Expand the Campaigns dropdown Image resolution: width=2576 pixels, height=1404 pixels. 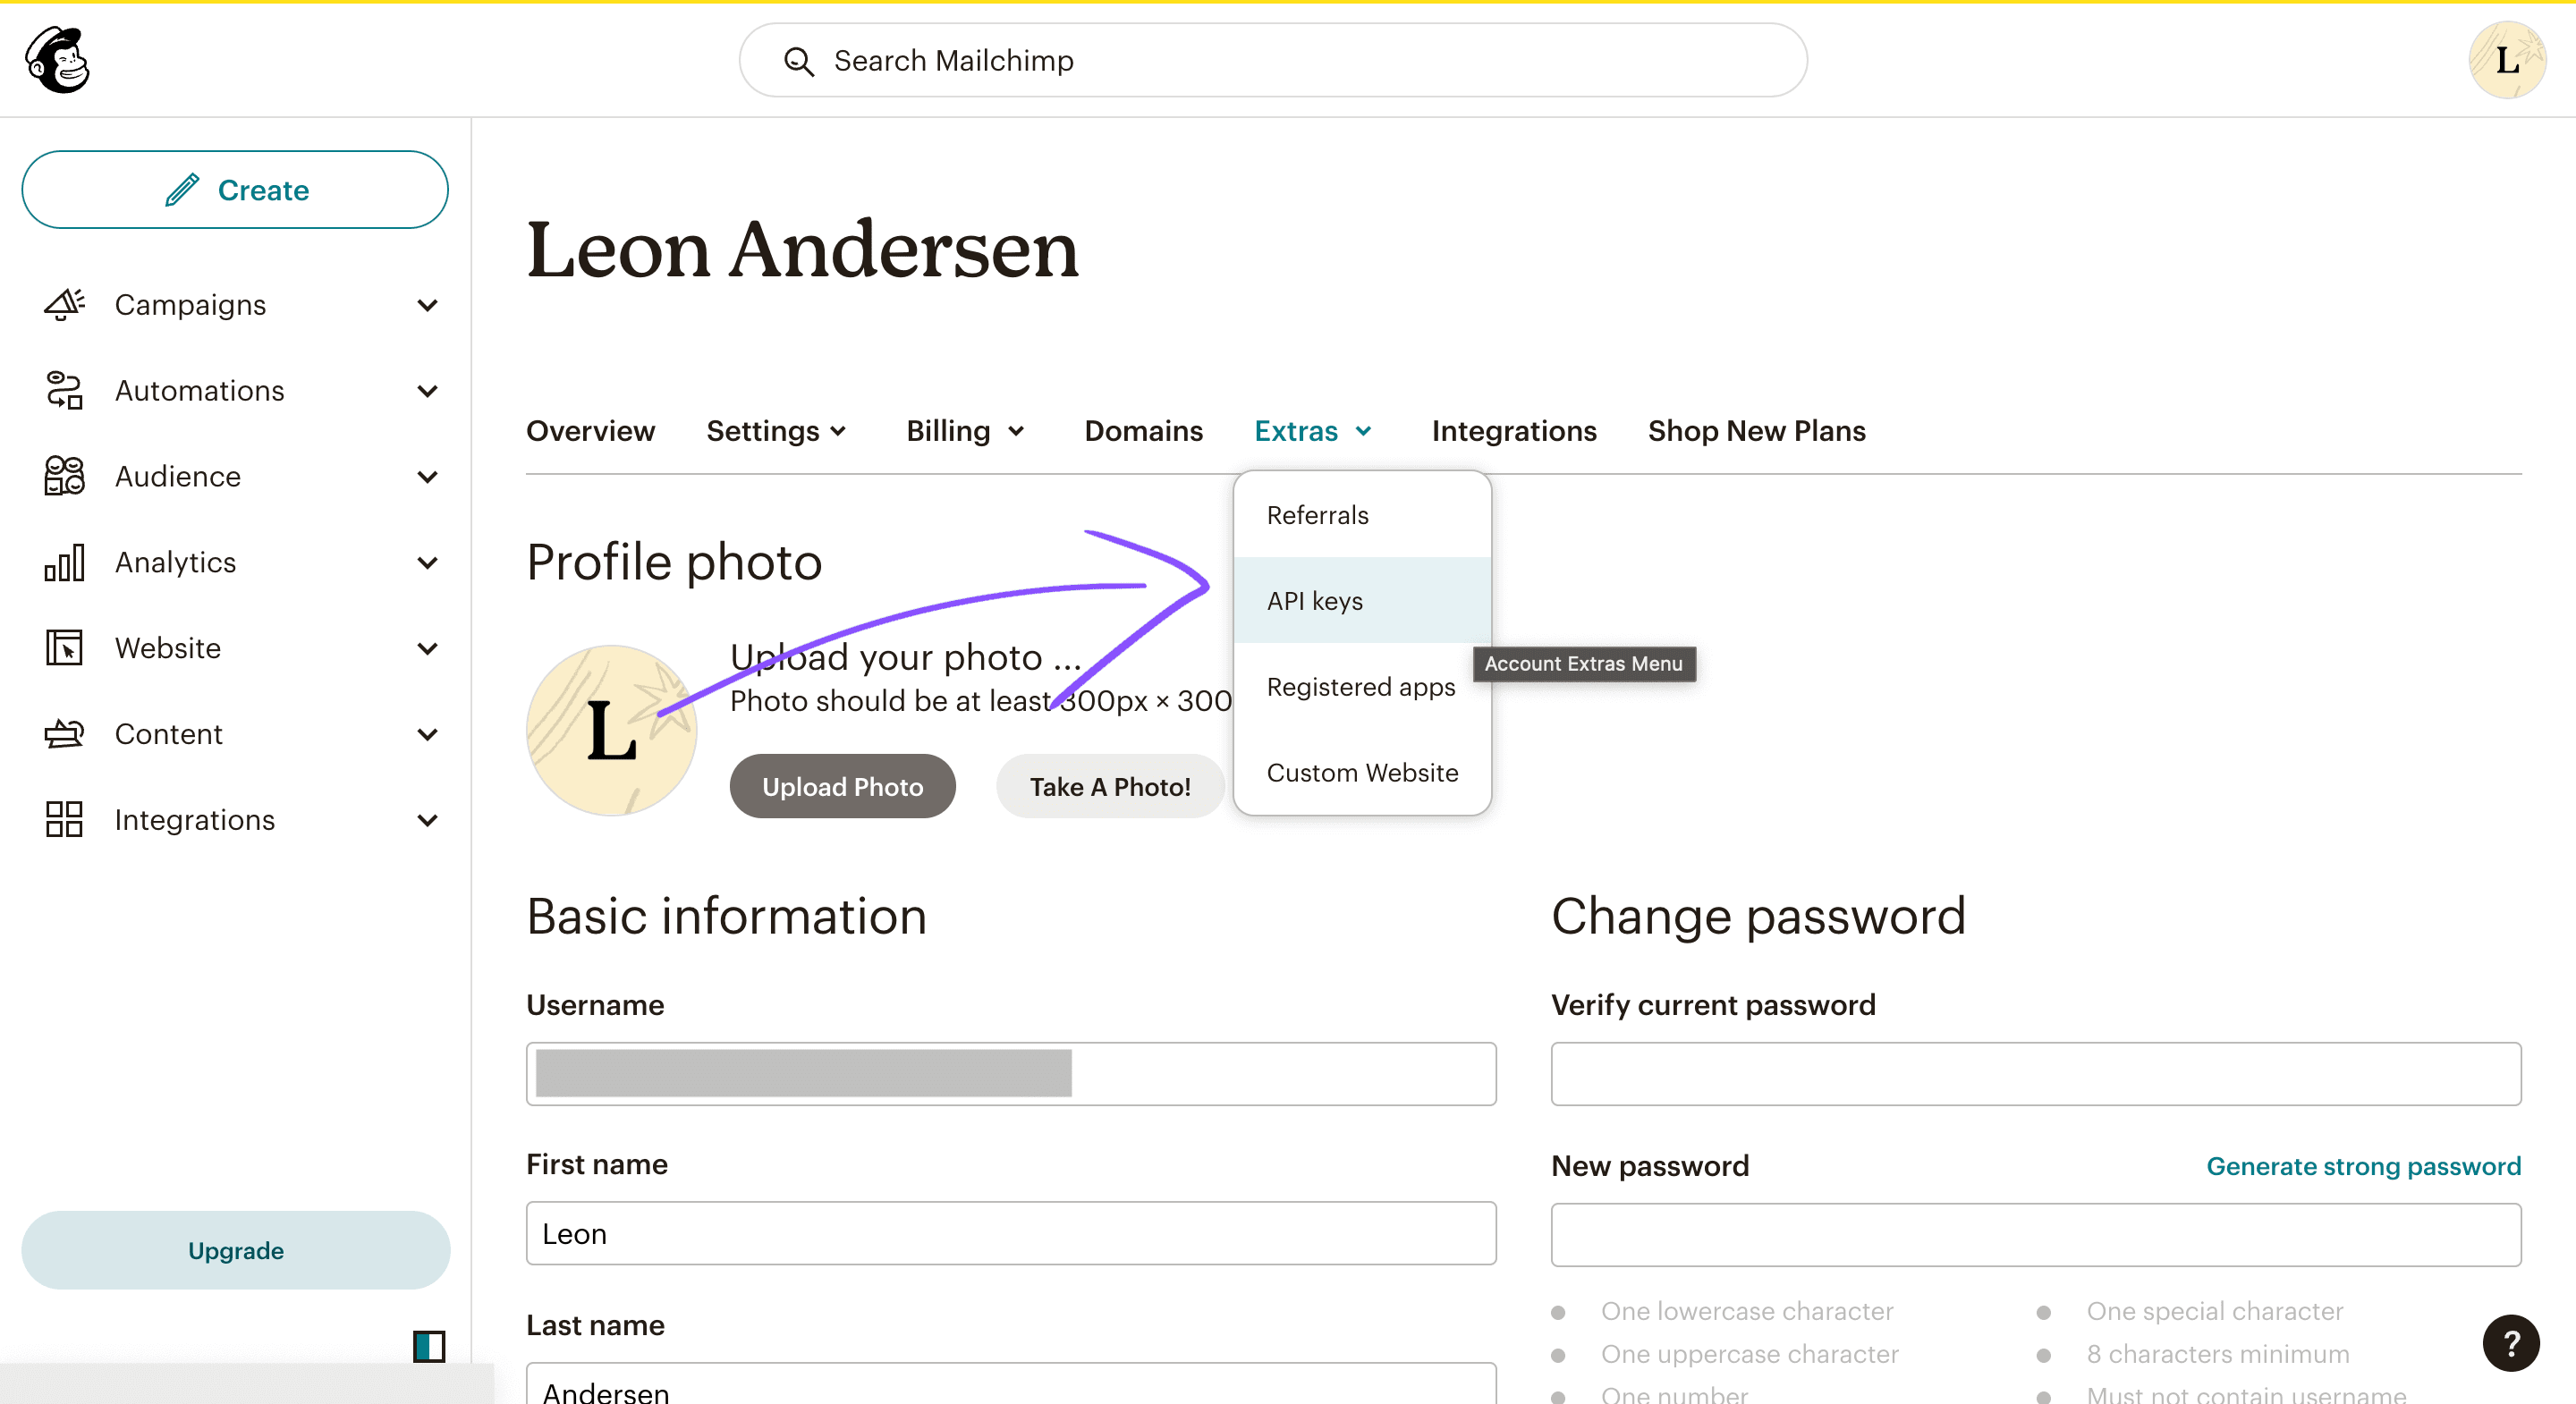[x=427, y=304]
